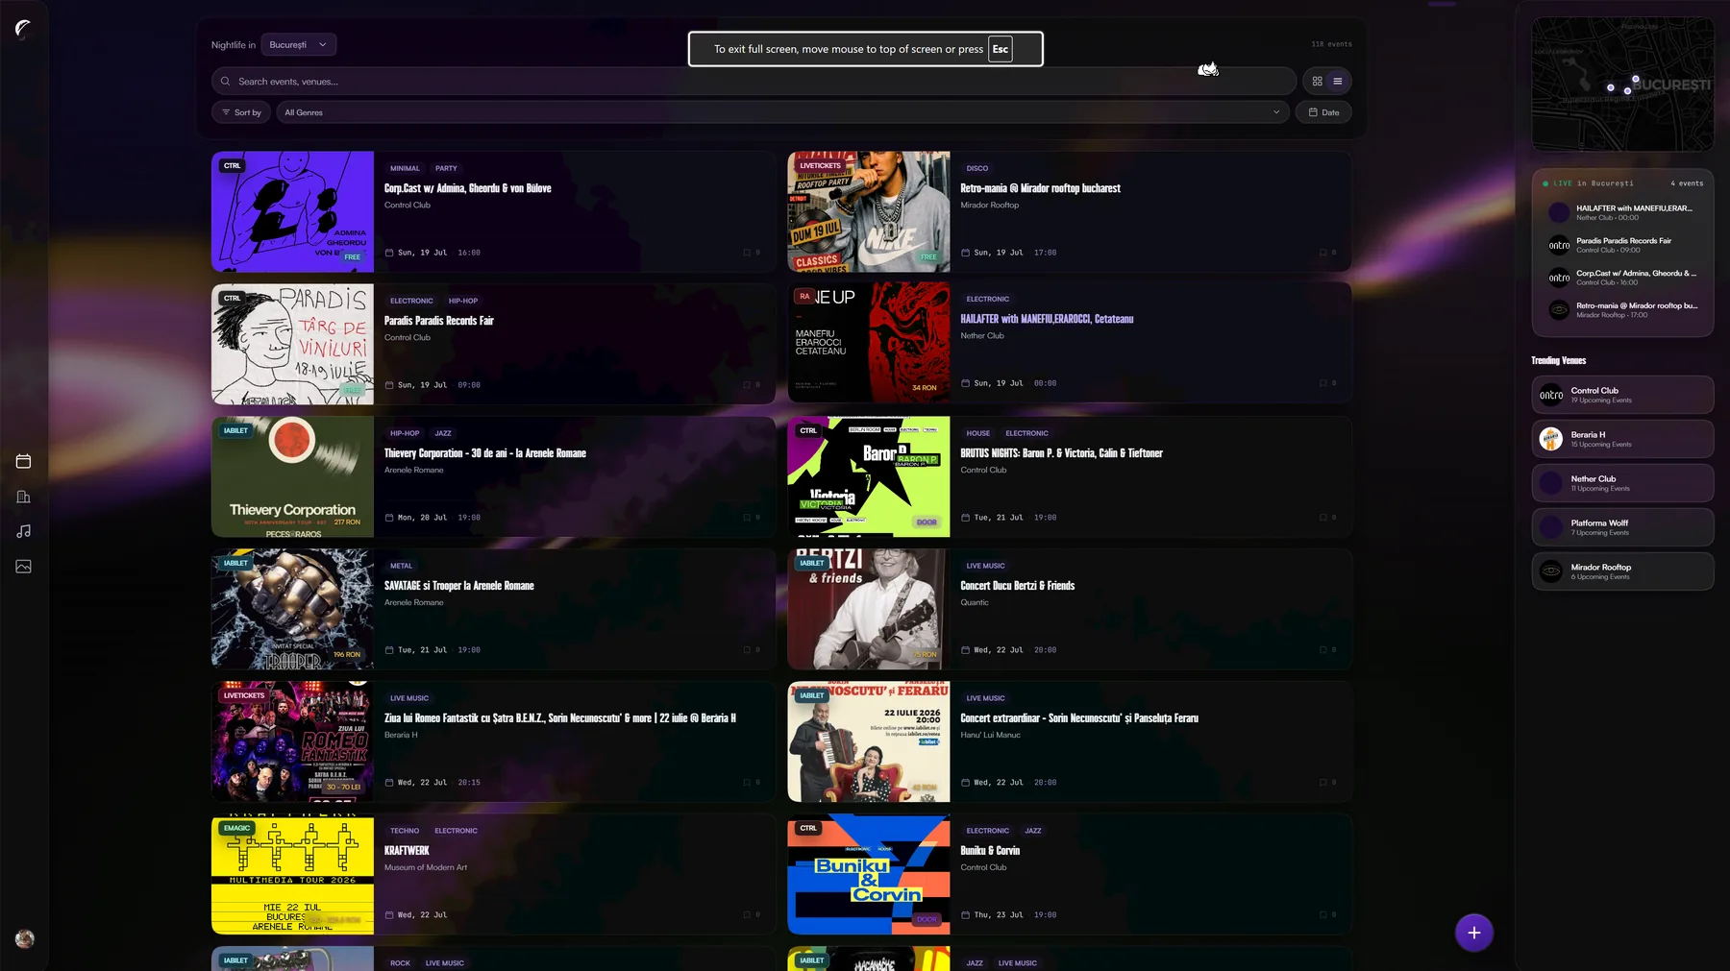Image resolution: width=1730 pixels, height=971 pixels.
Task: Bookmark the Paradis Paradis Records Fair event
Action: (x=751, y=385)
